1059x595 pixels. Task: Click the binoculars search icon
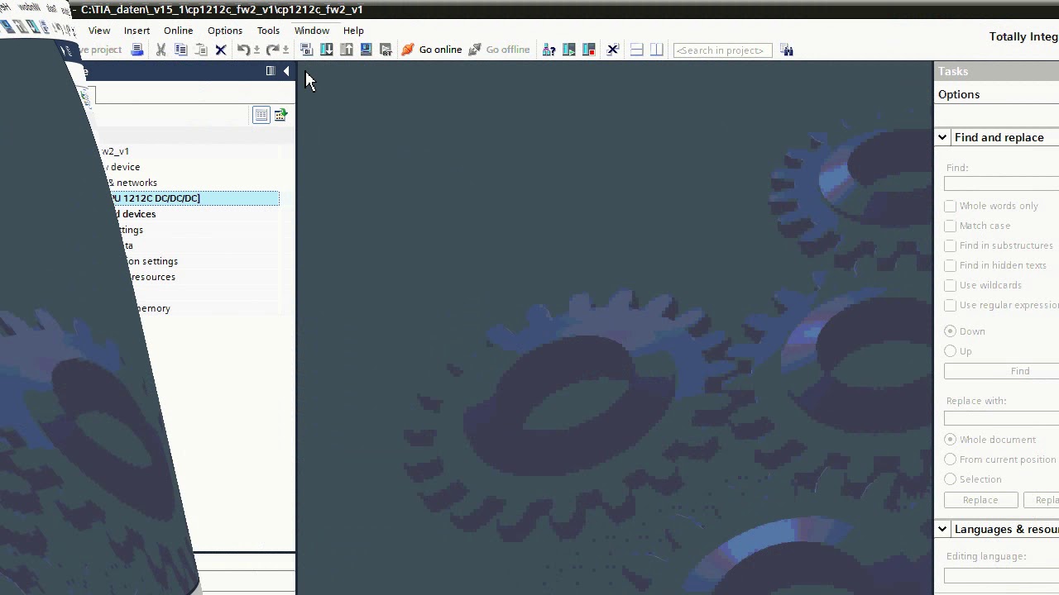[x=787, y=50]
